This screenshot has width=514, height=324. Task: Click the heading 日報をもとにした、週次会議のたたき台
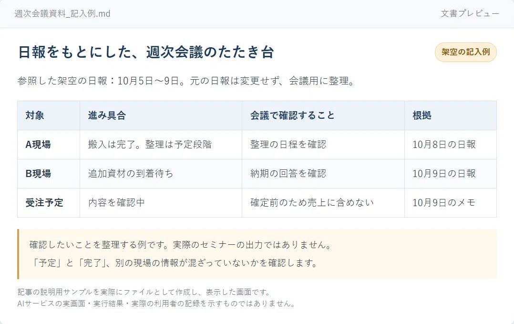tap(146, 52)
